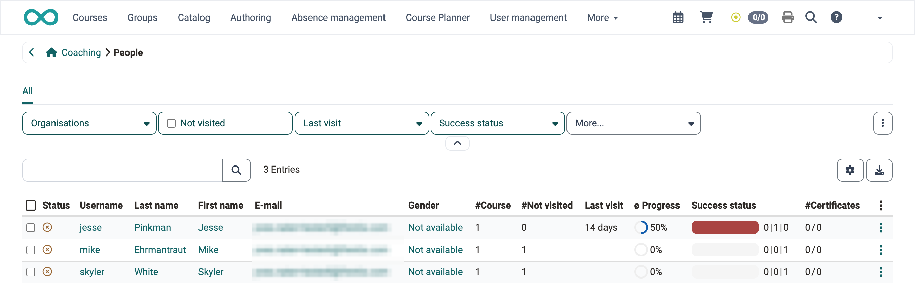Open the Catalog section

pyautogui.click(x=194, y=18)
